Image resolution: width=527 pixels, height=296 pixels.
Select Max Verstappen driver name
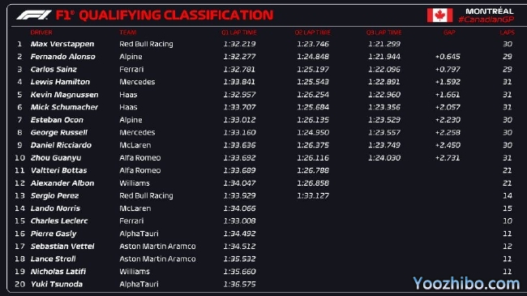(62, 44)
